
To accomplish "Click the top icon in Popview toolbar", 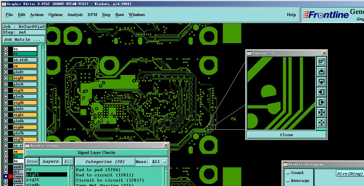I will [321, 61].
